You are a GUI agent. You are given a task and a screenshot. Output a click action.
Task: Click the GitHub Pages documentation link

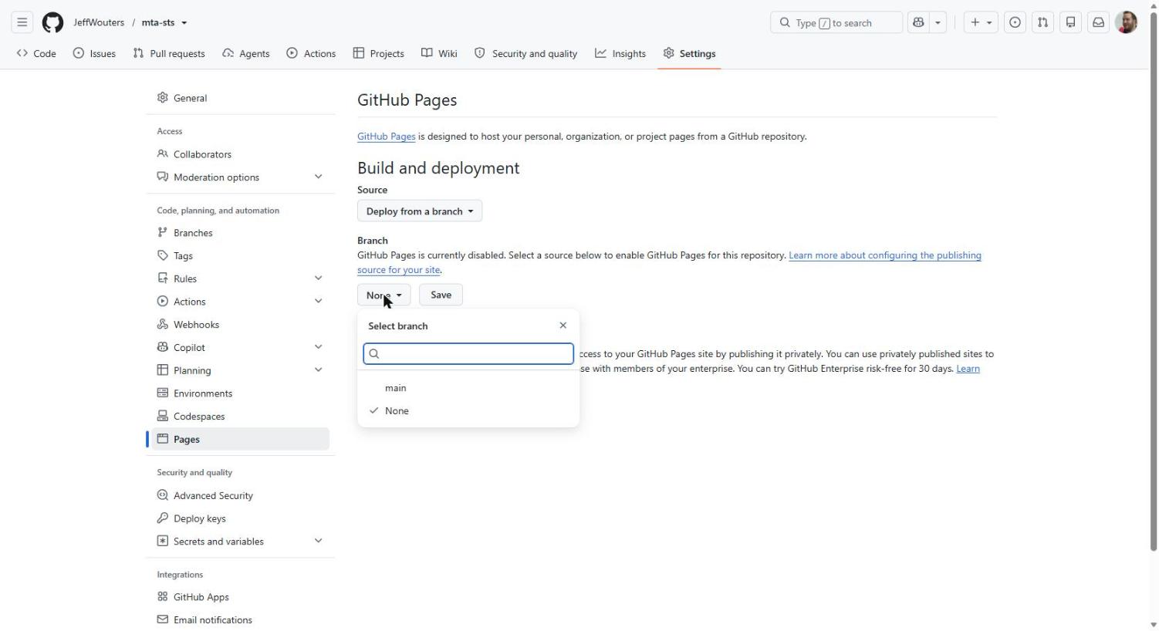[386, 137]
